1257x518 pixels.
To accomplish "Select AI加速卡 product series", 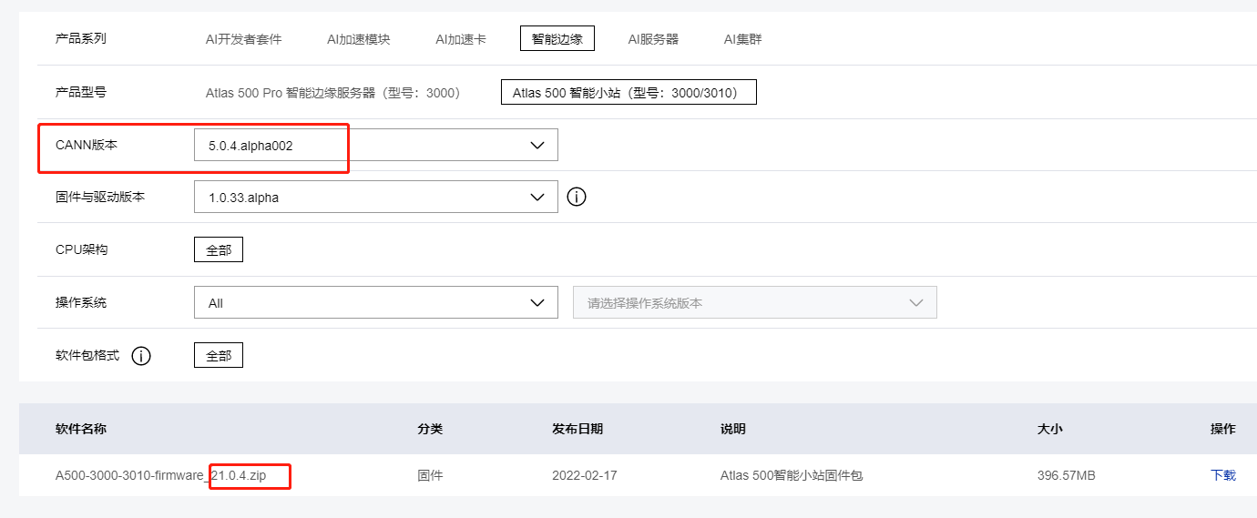I will (460, 39).
